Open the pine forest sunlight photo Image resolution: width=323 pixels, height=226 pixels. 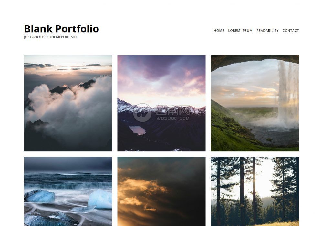coord(255,191)
